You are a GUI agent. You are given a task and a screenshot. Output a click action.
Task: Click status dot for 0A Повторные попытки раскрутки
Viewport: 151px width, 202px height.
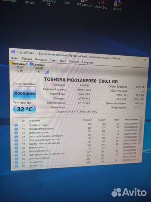point(16,156)
